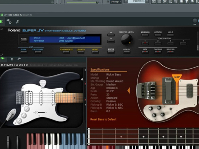Open the JV-1080 Help menu

(x=170, y=35)
